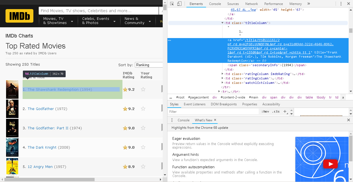This screenshot has width=353, height=182.
Task: Open DevTools customize three-dot menu
Action: (341, 4)
